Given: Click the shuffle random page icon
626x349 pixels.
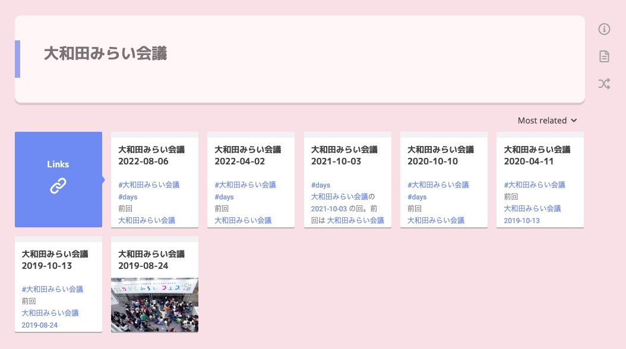Looking at the screenshot, I should 604,84.
